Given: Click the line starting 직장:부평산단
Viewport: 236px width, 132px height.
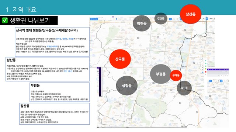Looking at the screenshot, I should 21,44.
